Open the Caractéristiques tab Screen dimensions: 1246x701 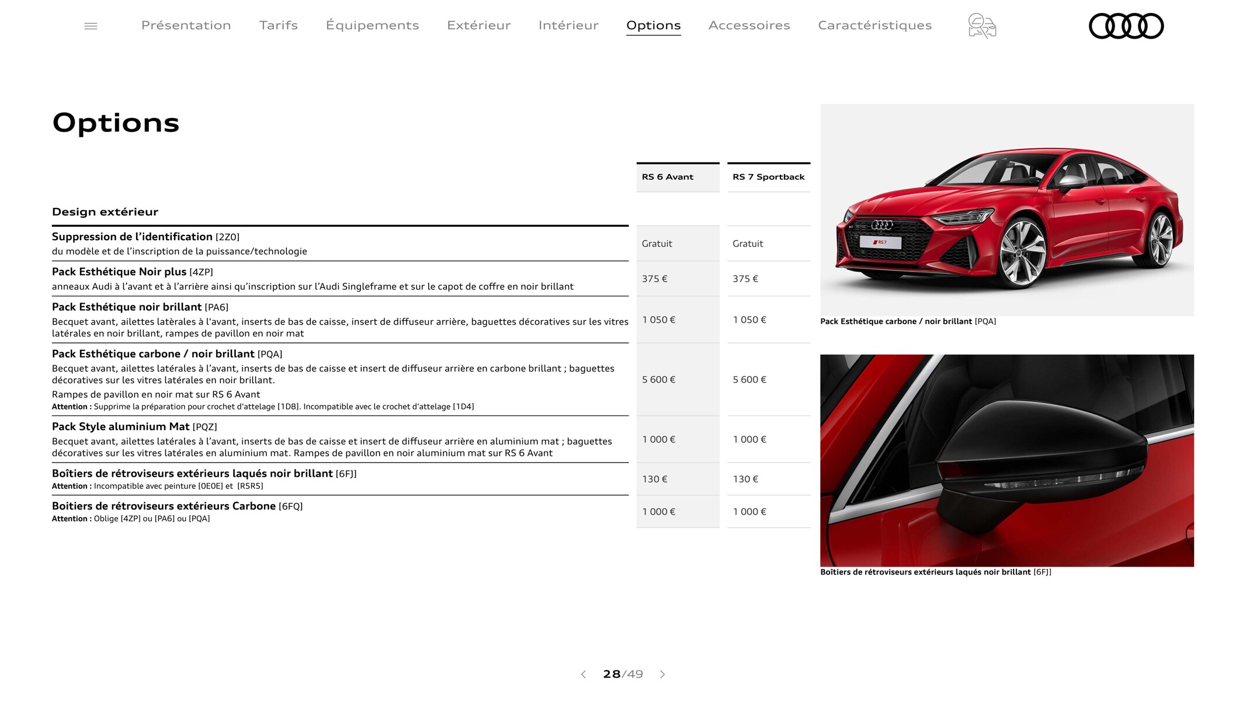tap(874, 25)
